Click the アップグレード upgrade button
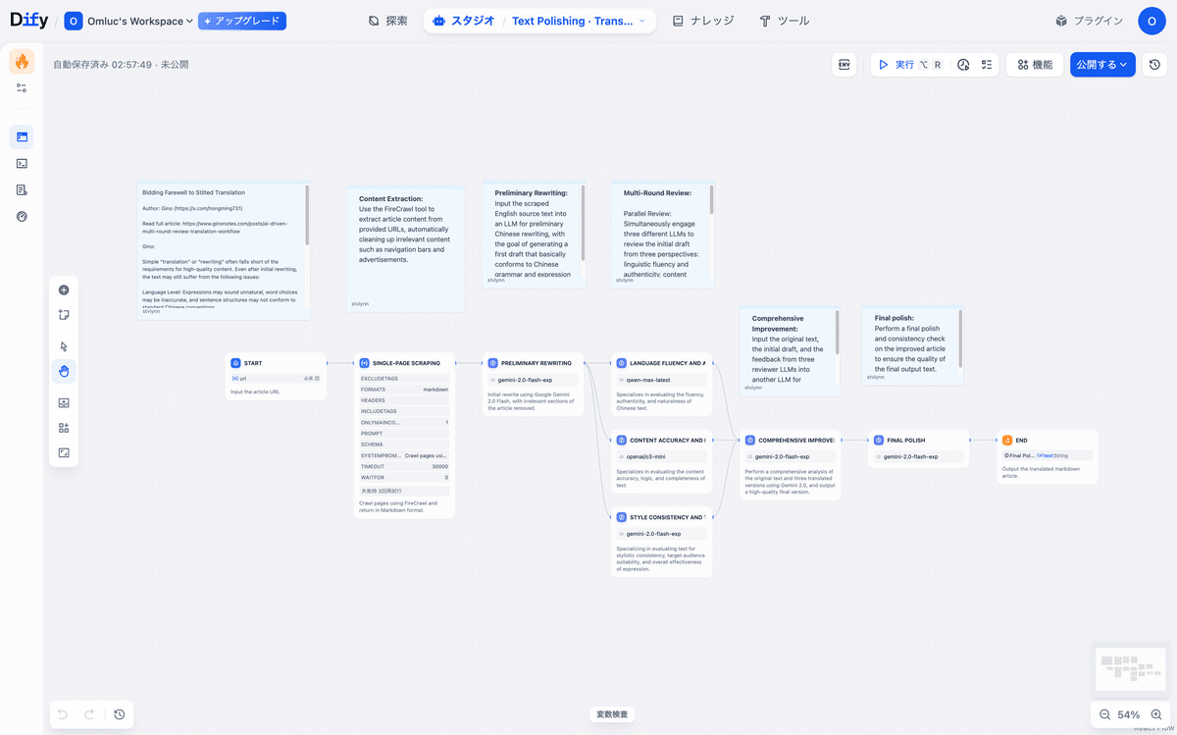1177x735 pixels. (241, 19)
